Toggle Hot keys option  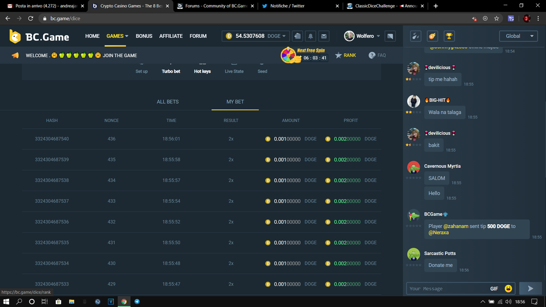202,71
